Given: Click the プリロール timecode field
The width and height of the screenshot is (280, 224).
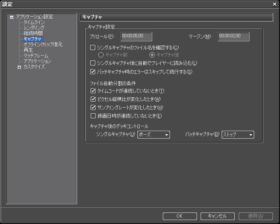Looking at the screenshot, I should [x=137, y=37].
